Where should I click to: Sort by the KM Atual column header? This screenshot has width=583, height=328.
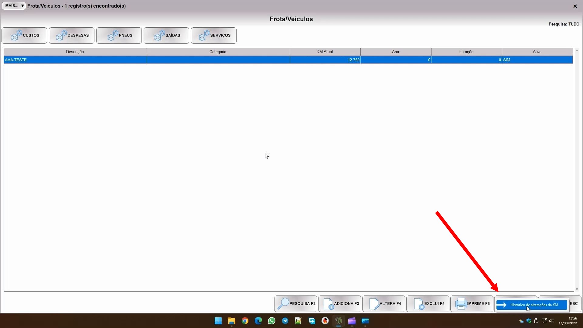(x=325, y=52)
